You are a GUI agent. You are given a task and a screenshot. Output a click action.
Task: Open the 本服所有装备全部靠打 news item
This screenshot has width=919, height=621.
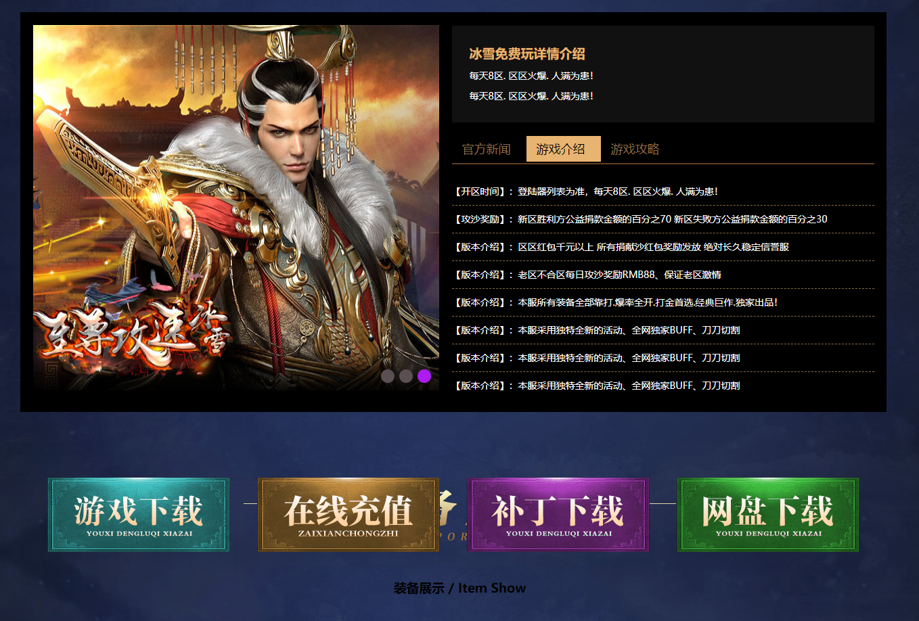point(663,302)
